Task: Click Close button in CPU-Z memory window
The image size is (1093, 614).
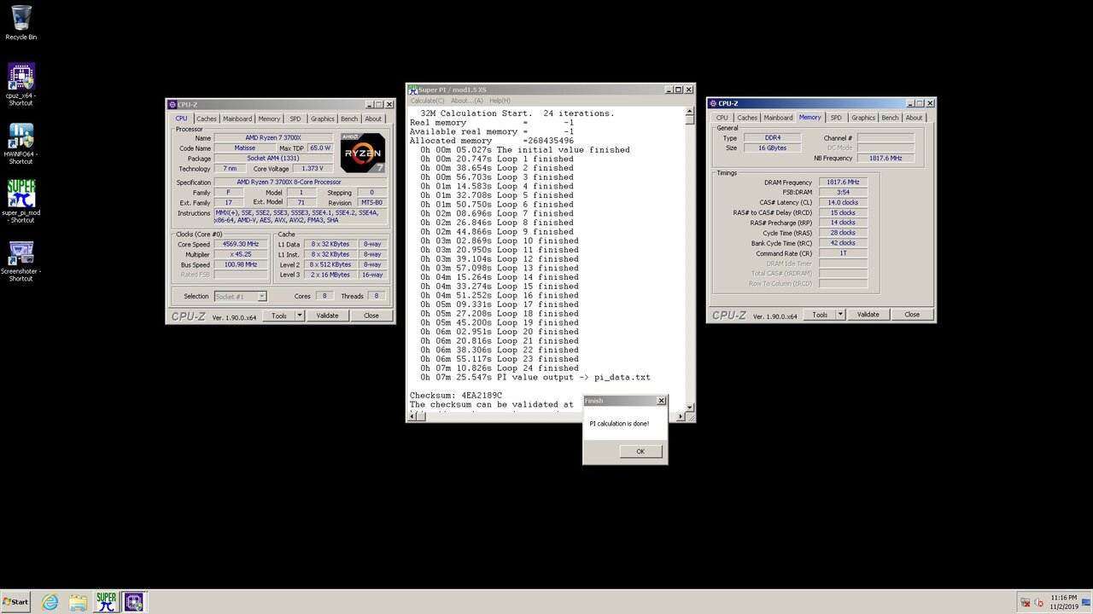Action: (912, 315)
